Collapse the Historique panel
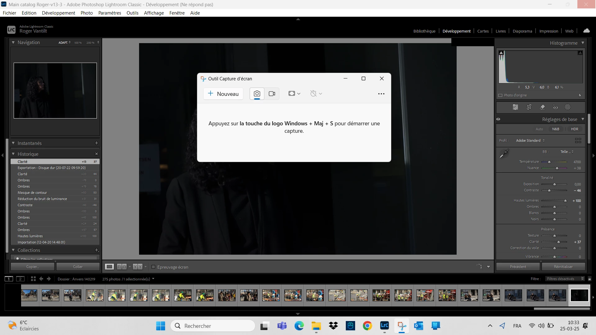 [13, 154]
